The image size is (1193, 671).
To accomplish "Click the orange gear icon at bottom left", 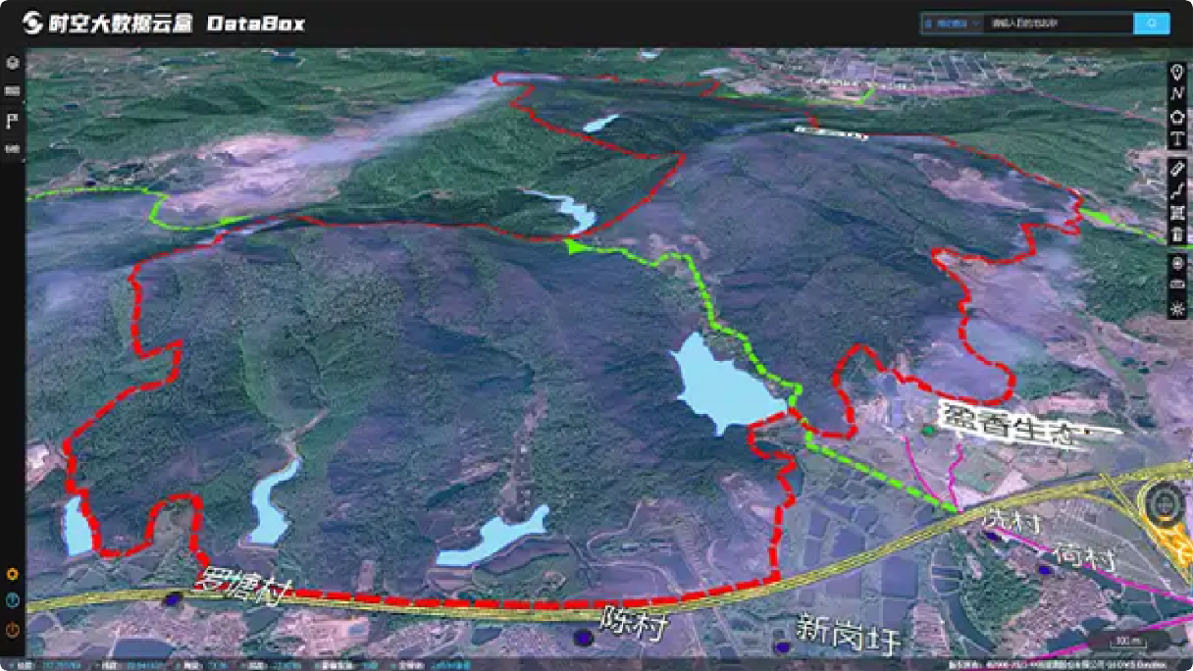I will click(13, 574).
